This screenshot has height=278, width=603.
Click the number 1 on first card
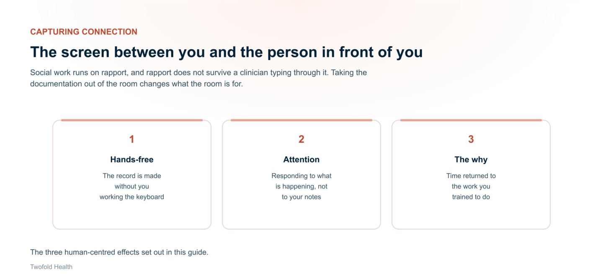click(x=131, y=139)
